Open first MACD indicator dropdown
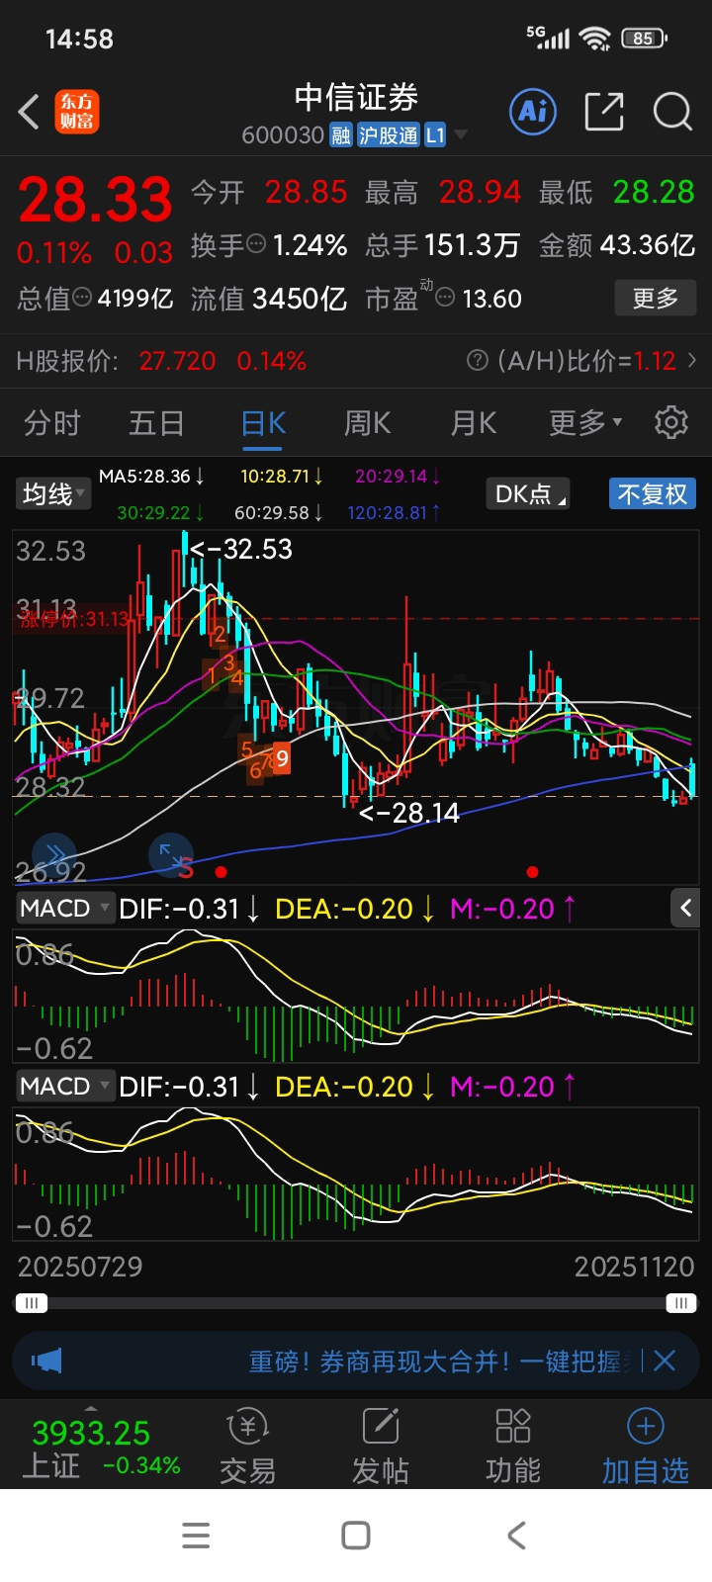This screenshot has width=712, height=1582. [x=65, y=908]
